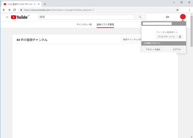Minimize the Chrome window
193x138 pixels.
(x=174, y=3)
